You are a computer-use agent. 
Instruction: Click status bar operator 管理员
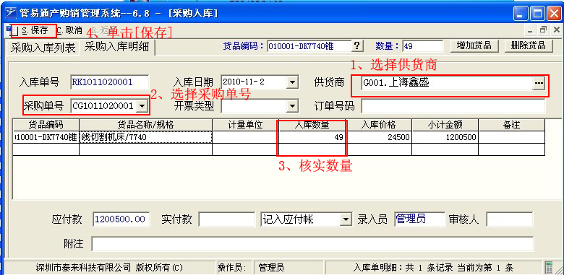(x=272, y=268)
